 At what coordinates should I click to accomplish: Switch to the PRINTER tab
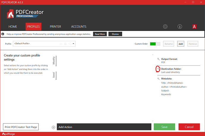point(55,27)
